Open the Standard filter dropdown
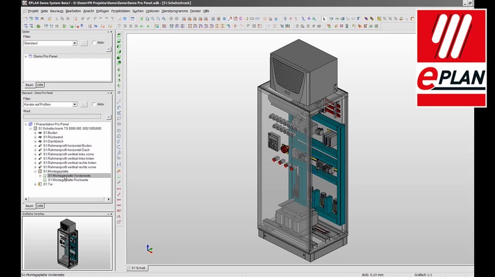495x277 pixels. 75,43
